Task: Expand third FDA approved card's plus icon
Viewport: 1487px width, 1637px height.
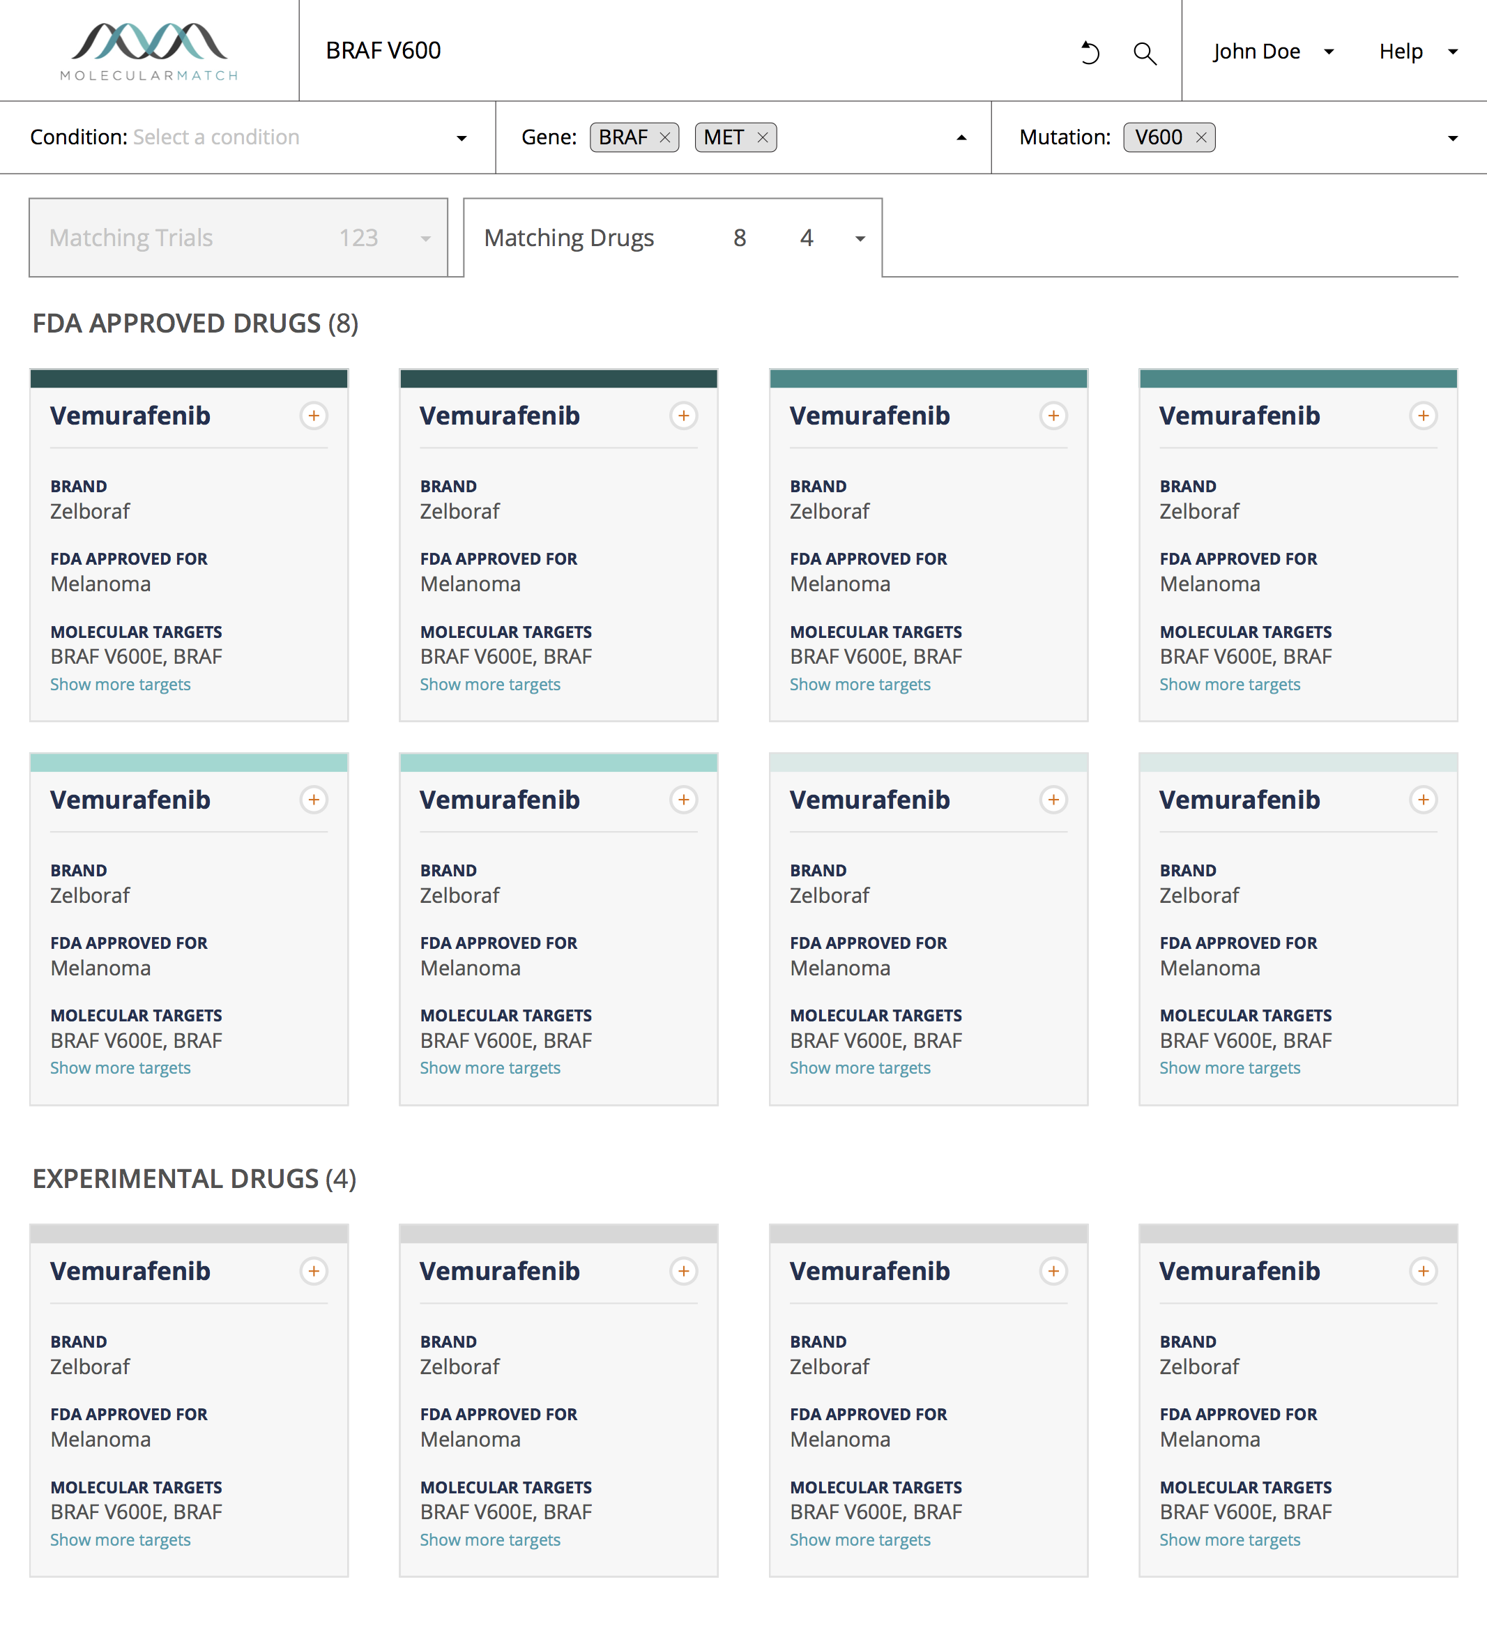Action: pos(1053,416)
